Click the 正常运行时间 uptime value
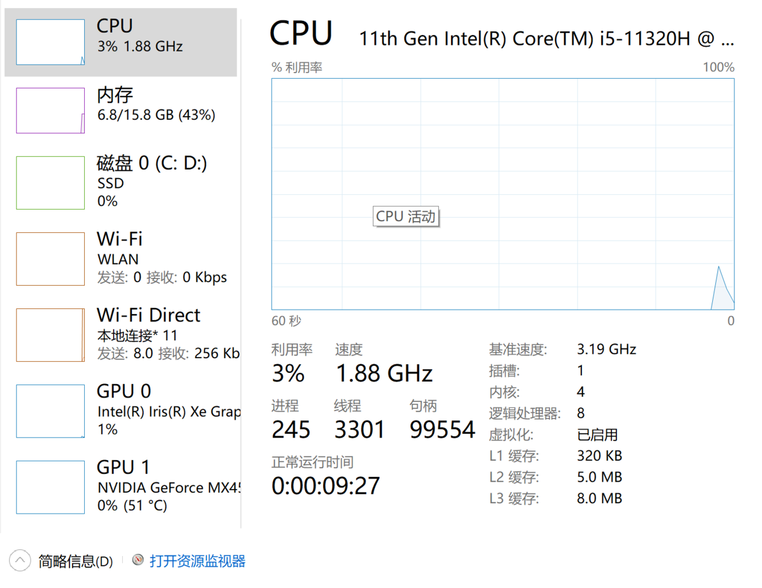Image resolution: width=762 pixels, height=588 pixels. click(x=326, y=486)
